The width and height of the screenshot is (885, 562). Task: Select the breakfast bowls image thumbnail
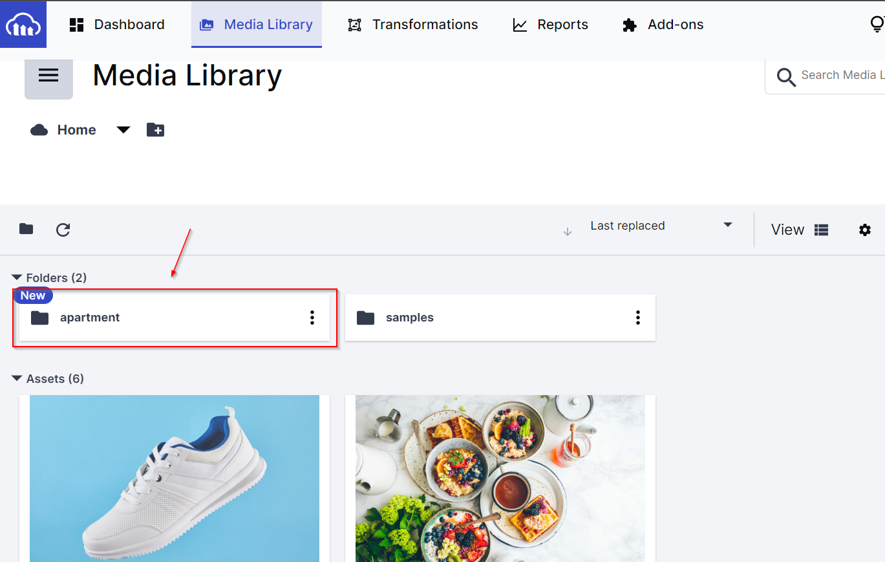(x=500, y=479)
